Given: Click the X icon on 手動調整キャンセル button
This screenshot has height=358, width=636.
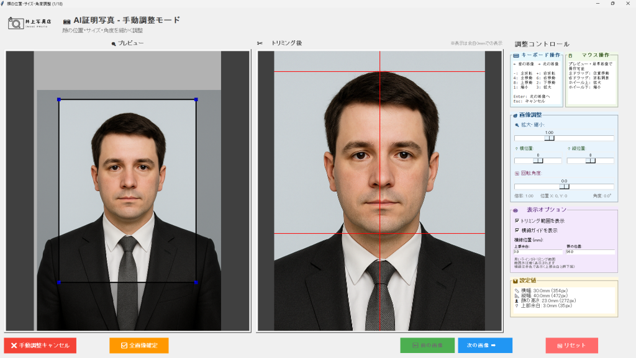Looking at the screenshot, I should [14, 346].
